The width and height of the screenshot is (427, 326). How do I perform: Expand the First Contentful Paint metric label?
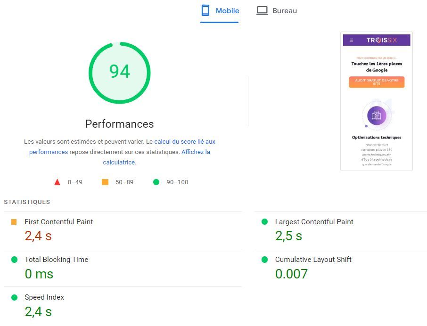pyautogui.click(x=59, y=222)
